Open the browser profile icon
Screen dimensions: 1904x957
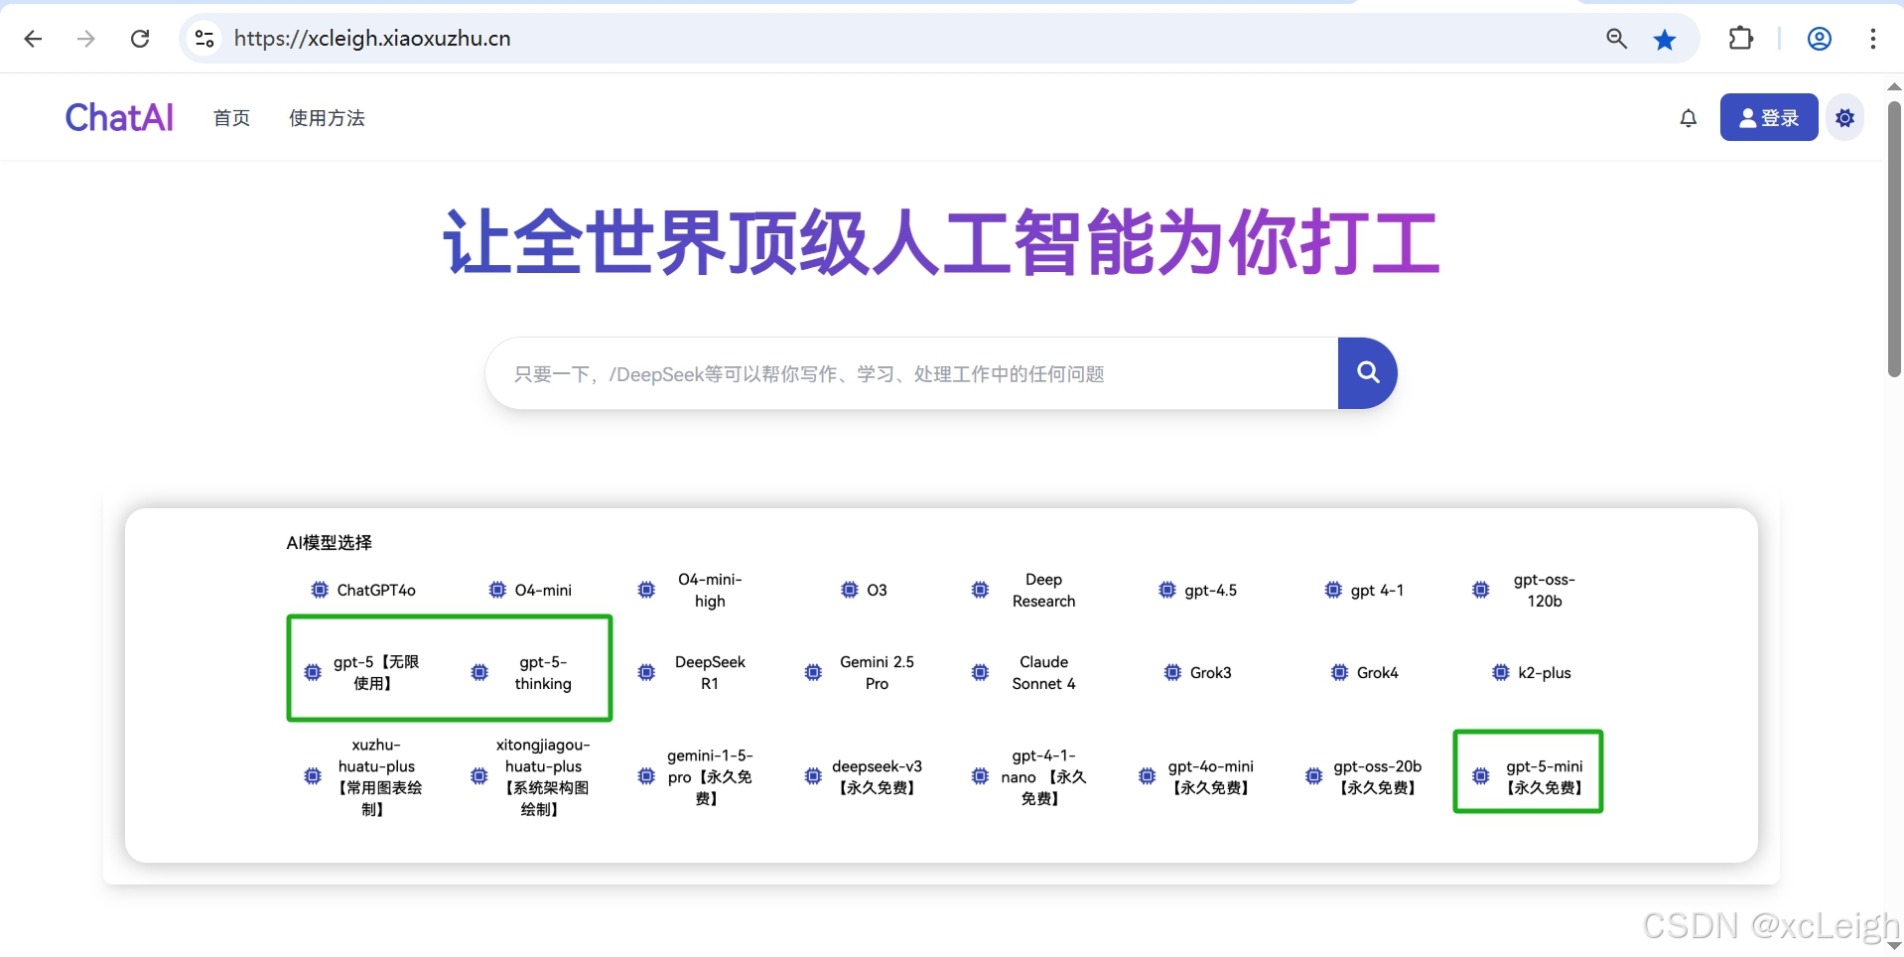coord(1819,39)
